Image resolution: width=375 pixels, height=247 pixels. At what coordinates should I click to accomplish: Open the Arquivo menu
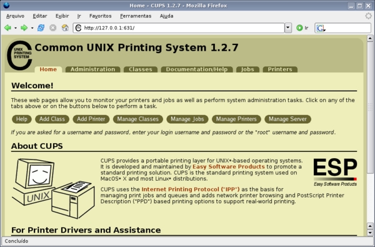[15, 16]
